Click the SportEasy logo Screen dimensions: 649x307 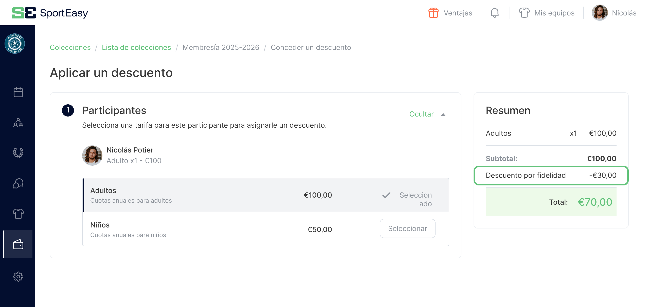(50, 13)
